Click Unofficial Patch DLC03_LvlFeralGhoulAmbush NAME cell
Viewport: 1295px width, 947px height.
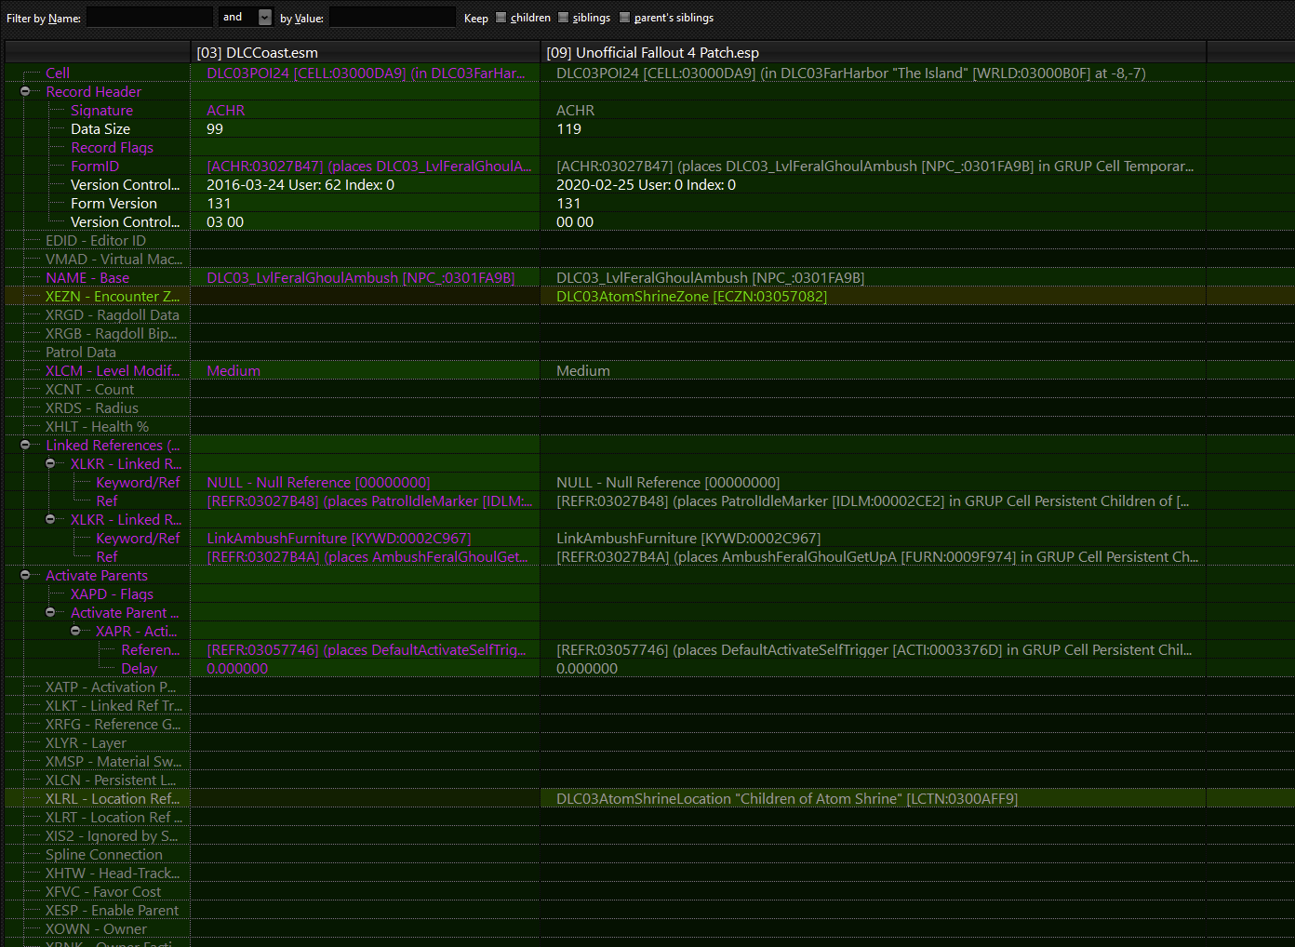pos(710,277)
